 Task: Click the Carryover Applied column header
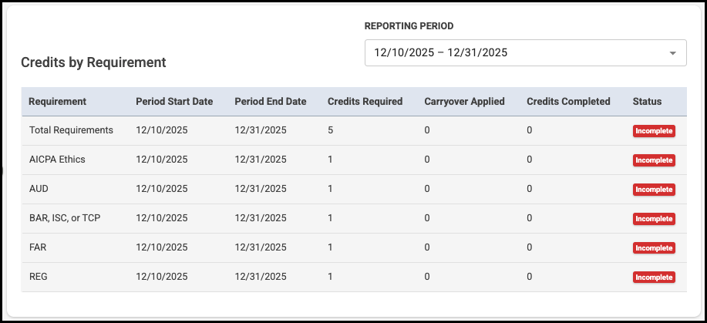pyautogui.click(x=464, y=102)
